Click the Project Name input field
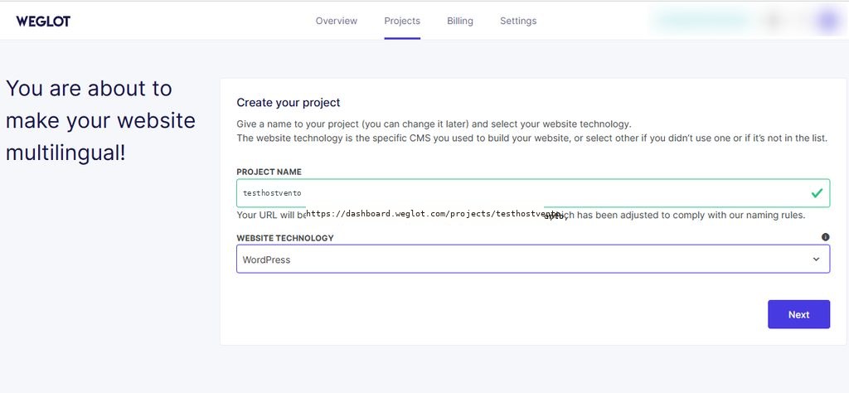Viewport: 849px width, 393px height. tap(533, 192)
